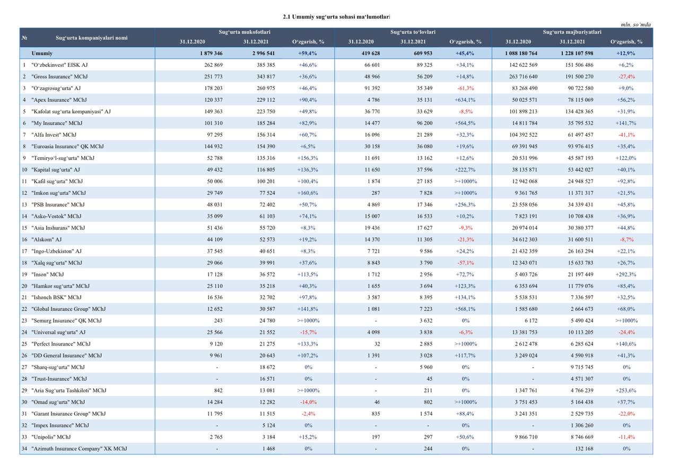Click "Perfect Insurance" MChJ company name
The height and width of the screenshot is (464, 679).
61,344
